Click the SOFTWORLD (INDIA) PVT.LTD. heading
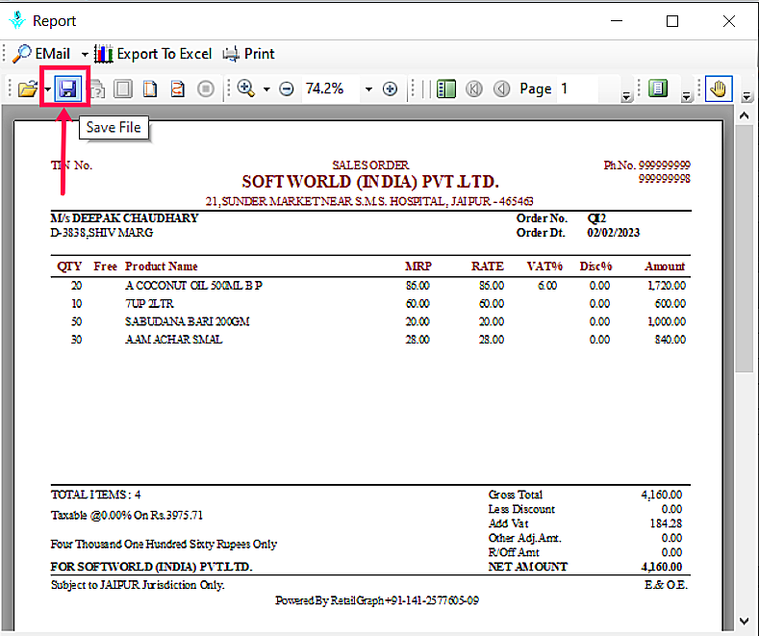 coord(370,182)
